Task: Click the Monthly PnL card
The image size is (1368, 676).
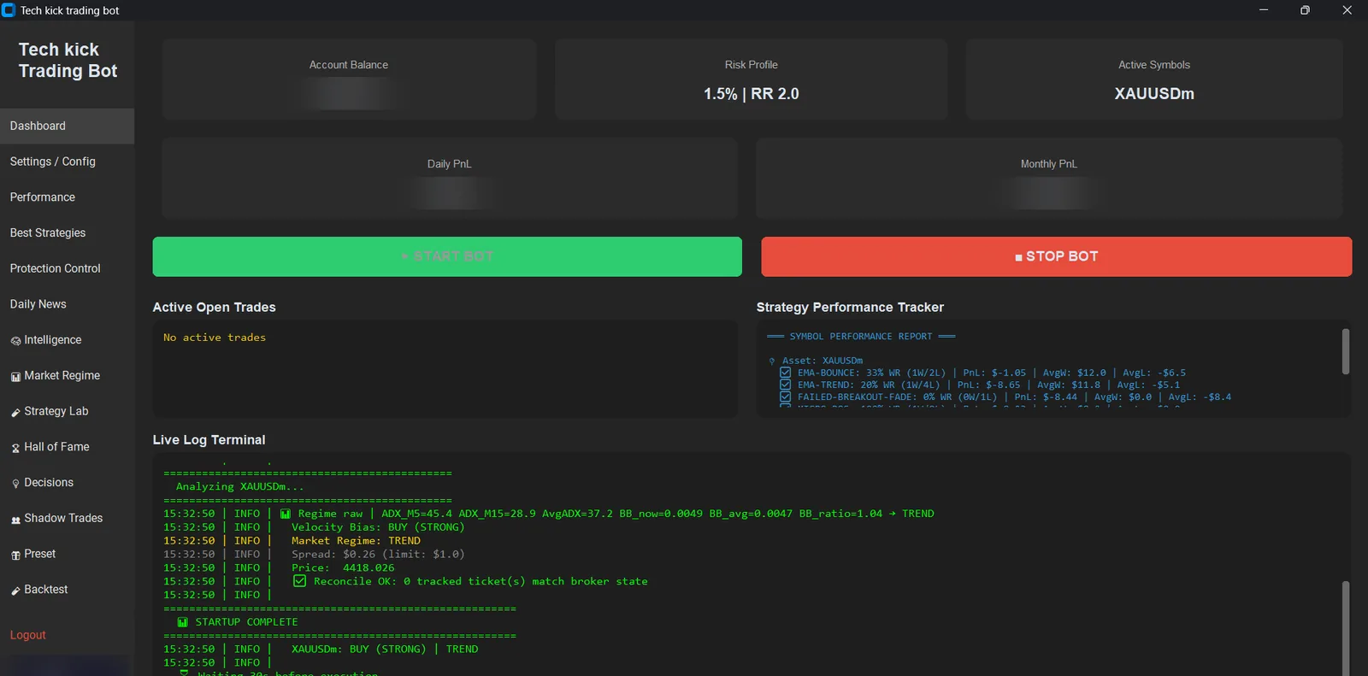Action: [1049, 178]
